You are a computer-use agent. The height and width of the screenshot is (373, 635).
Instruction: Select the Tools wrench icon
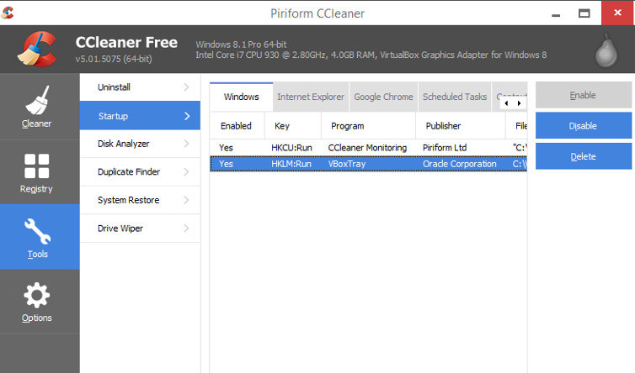point(37,232)
